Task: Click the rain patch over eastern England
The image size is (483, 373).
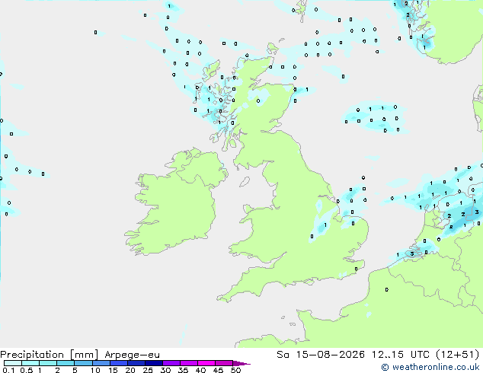Action: point(324,223)
